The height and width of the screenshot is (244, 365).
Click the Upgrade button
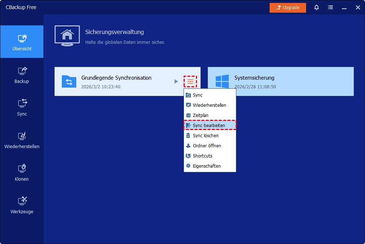point(288,8)
